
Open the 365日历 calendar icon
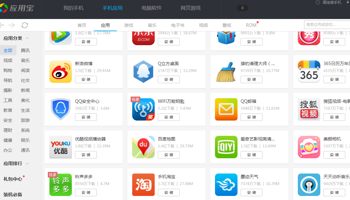[x=309, y=72]
